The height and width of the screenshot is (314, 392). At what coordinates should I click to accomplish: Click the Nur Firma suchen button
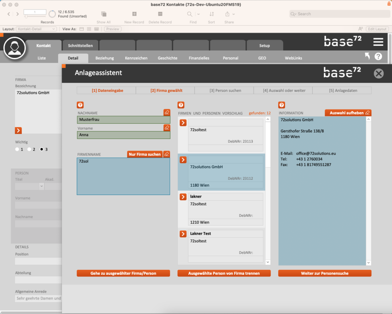[145, 155]
